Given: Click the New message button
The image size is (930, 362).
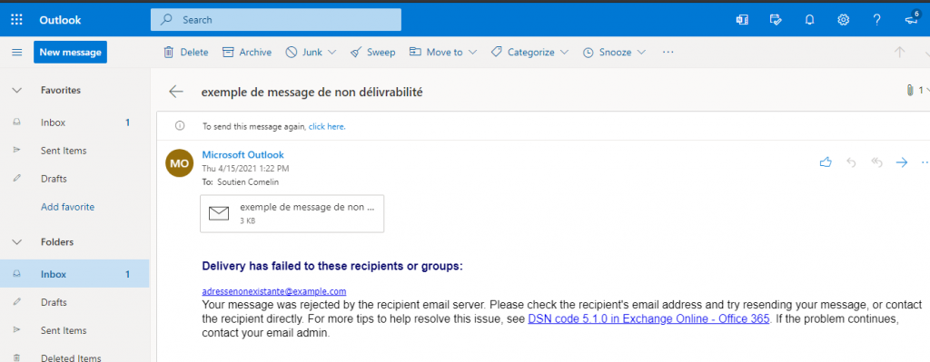Looking at the screenshot, I should point(70,52).
